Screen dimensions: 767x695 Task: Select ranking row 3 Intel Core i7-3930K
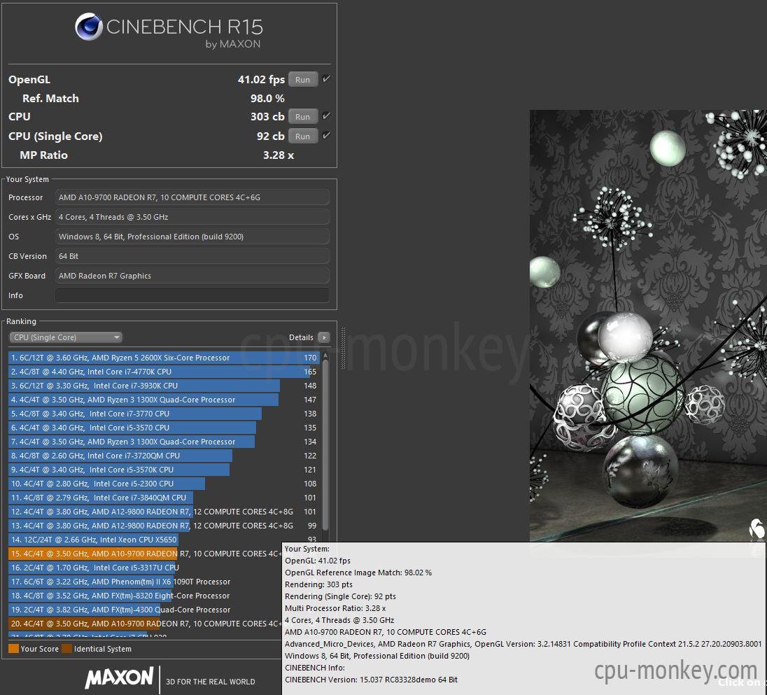164,386
